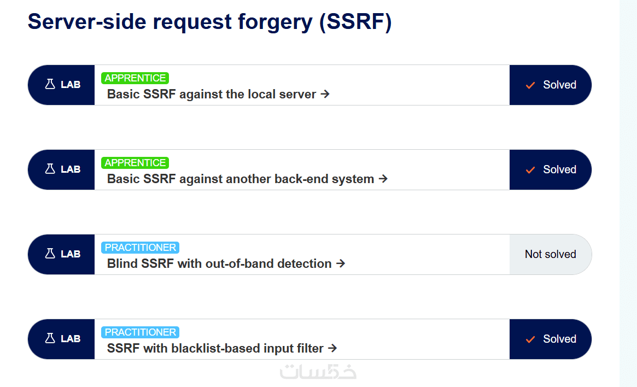
Task: Click PRACTITIONER tag on Blind SSRF lab
Action: click(x=140, y=248)
